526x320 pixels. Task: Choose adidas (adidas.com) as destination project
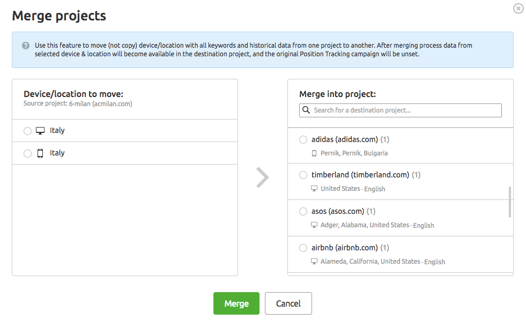(x=303, y=139)
